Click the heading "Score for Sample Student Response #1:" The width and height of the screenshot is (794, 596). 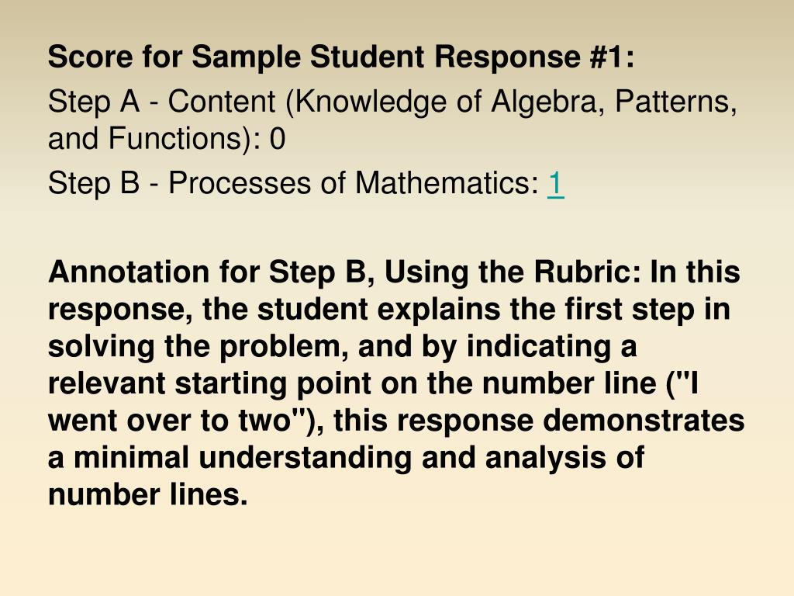tap(341, 56)
